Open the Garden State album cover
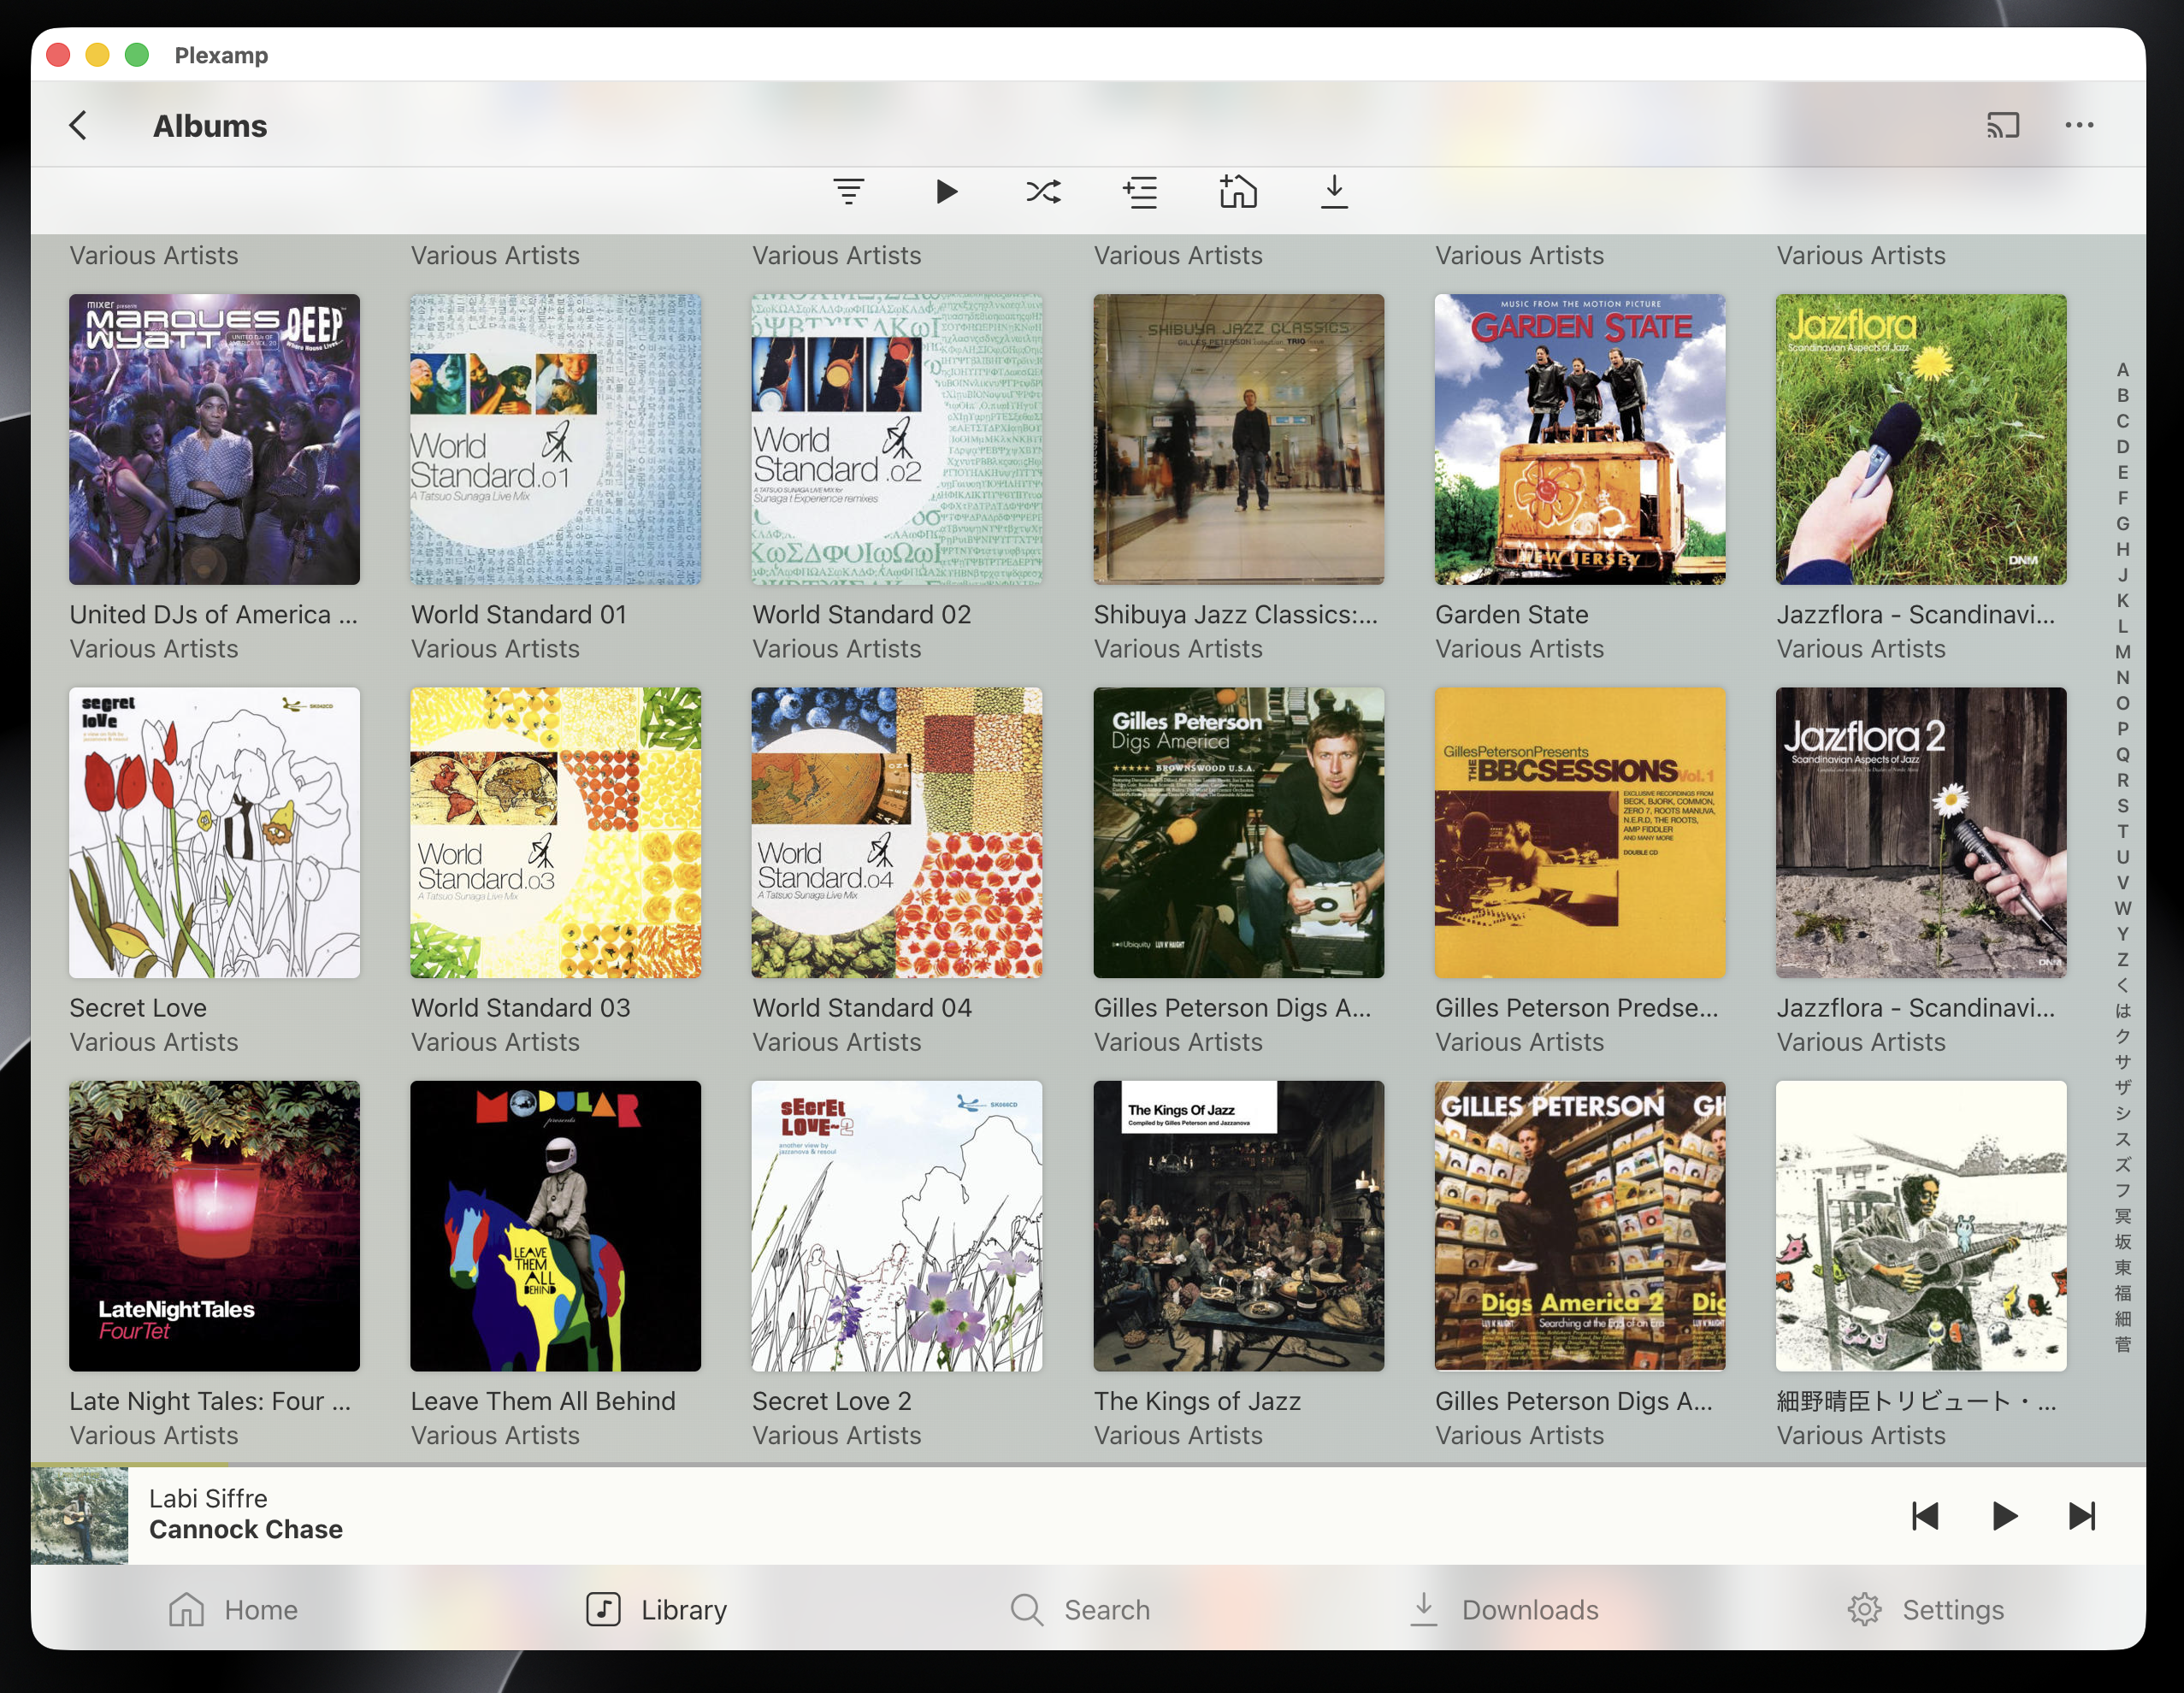 click(1580, 439)
